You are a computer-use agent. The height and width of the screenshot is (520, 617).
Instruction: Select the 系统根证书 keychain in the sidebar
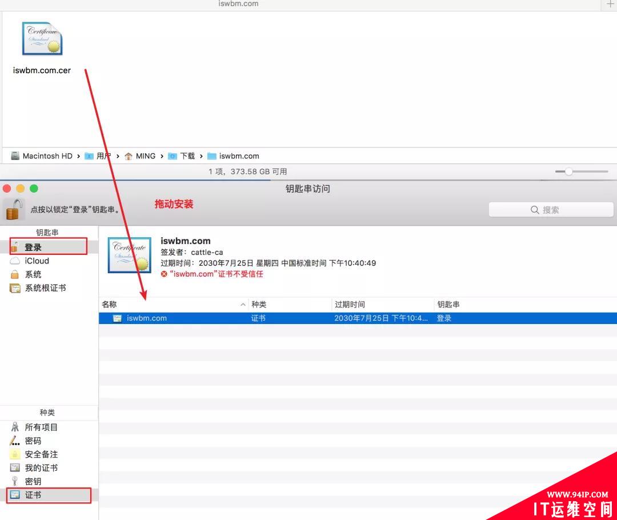pos(49,288)
